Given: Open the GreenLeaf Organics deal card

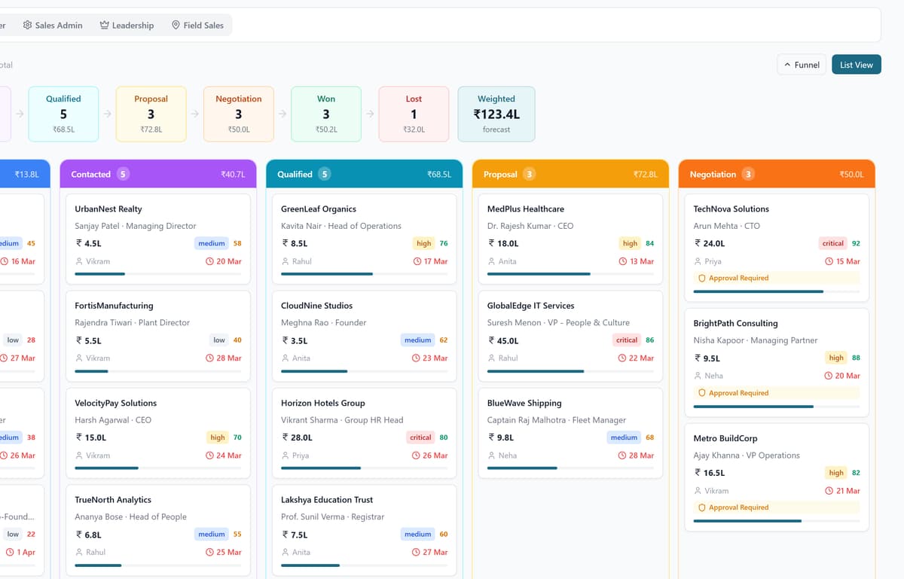Looking at the screenshot, I should 365,239.
